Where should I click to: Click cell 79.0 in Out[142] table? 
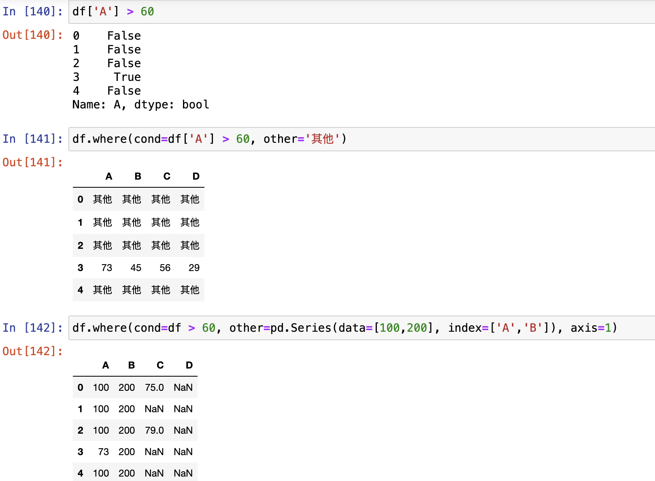(x=155, y=430)
